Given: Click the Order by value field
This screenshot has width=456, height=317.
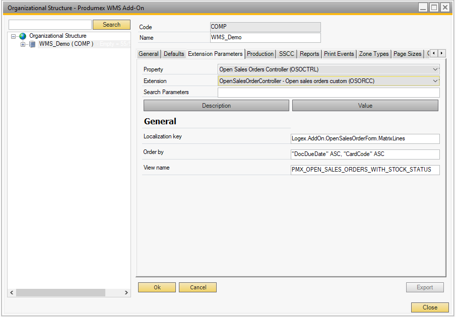Looking at the screenshot, I should click(x=365, y=154).
